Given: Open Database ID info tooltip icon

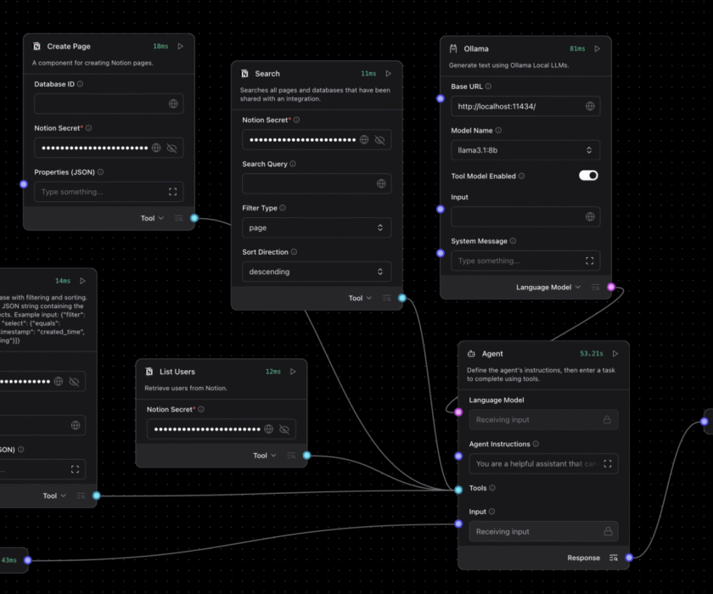Looking at the screenshot, I should 80,84.
